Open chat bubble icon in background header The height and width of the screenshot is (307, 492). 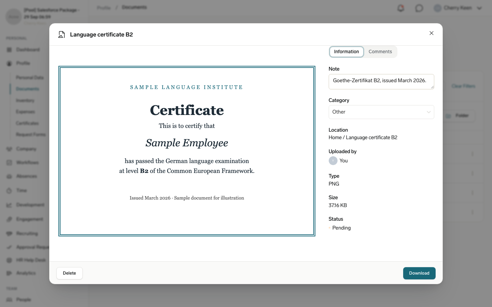(x=419, y=8)
